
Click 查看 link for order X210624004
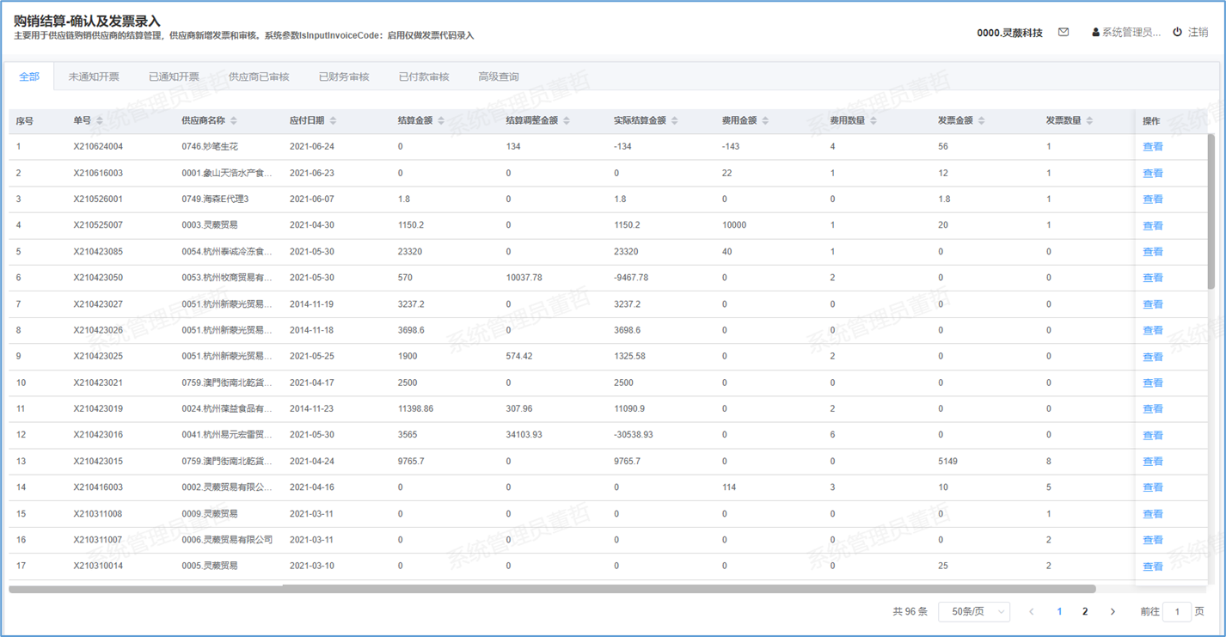tap(1152, 147)
